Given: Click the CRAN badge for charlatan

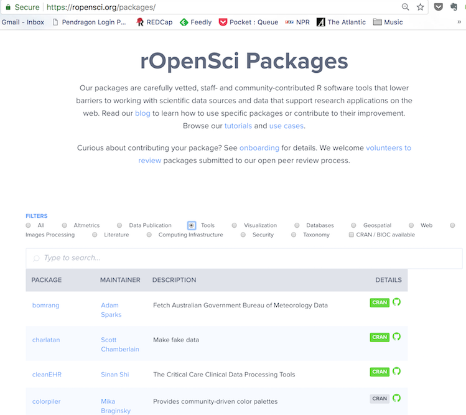Looking at the screenshot, I should [x=380, y=337].
